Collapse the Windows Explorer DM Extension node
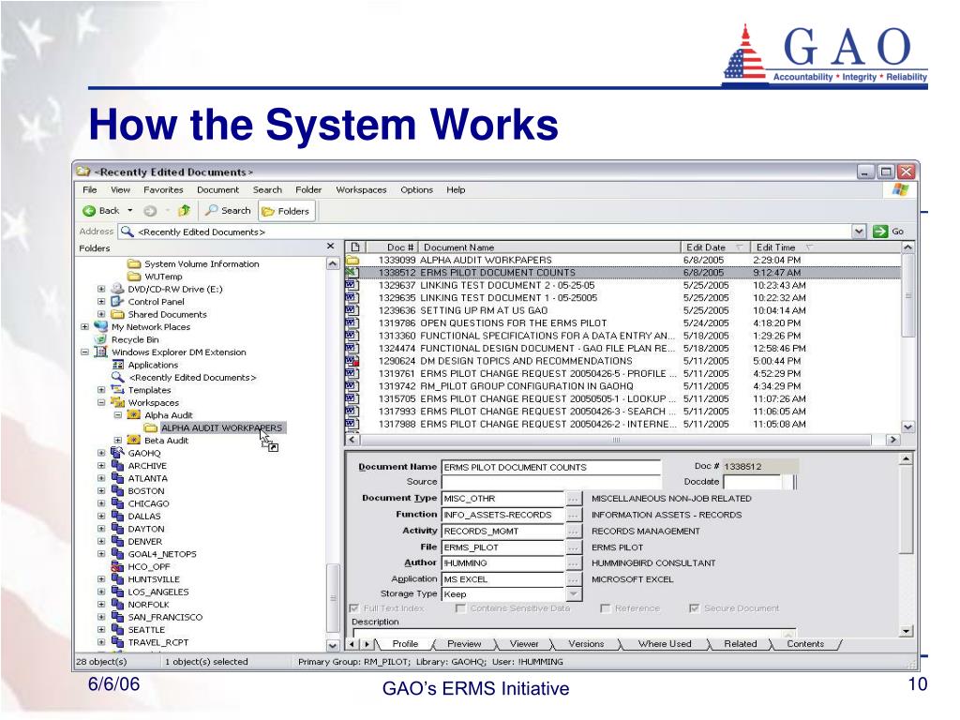Image resolution: width=960 pixels, height=720 pixels. 85,352
